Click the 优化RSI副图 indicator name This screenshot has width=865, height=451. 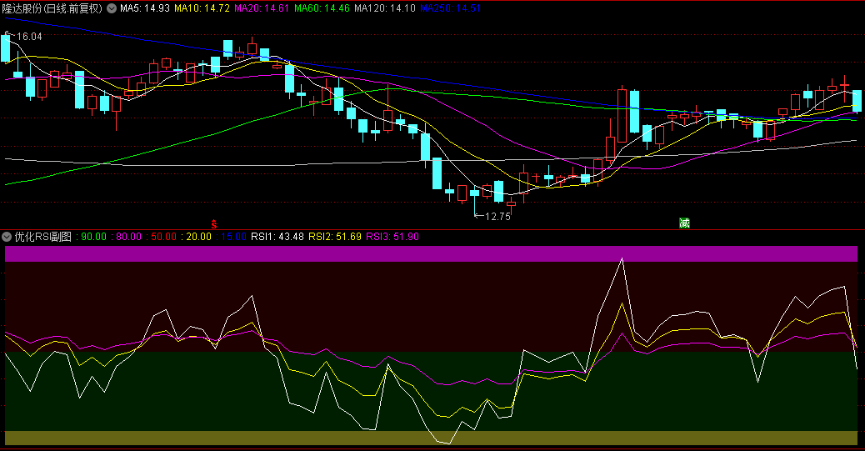(x=43, y=237)
